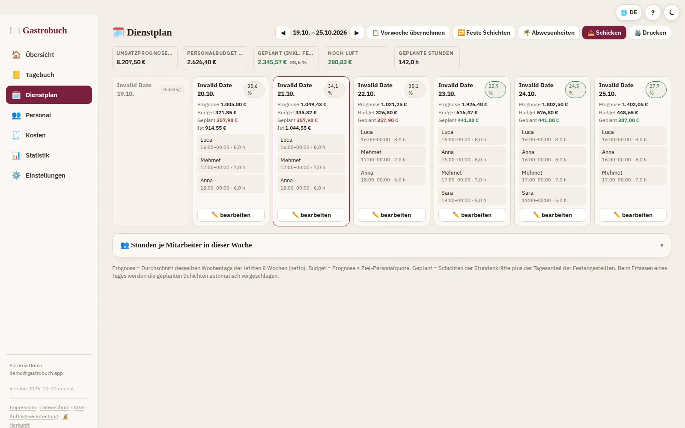Open Tagebuch in sidebar
Screen dimensions: 685x428
coord(49,75)
